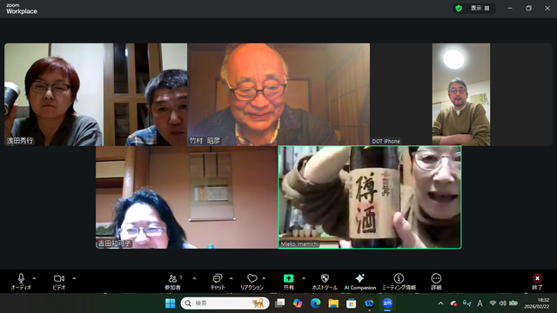
Task: Open the 表示 view layout menu
Action: coord(480,8)
